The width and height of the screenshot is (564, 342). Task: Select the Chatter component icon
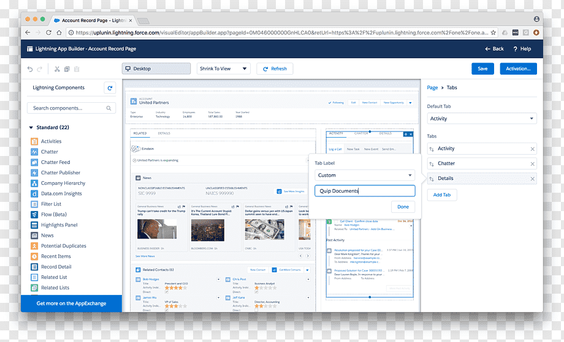click(x=34, y=152)
